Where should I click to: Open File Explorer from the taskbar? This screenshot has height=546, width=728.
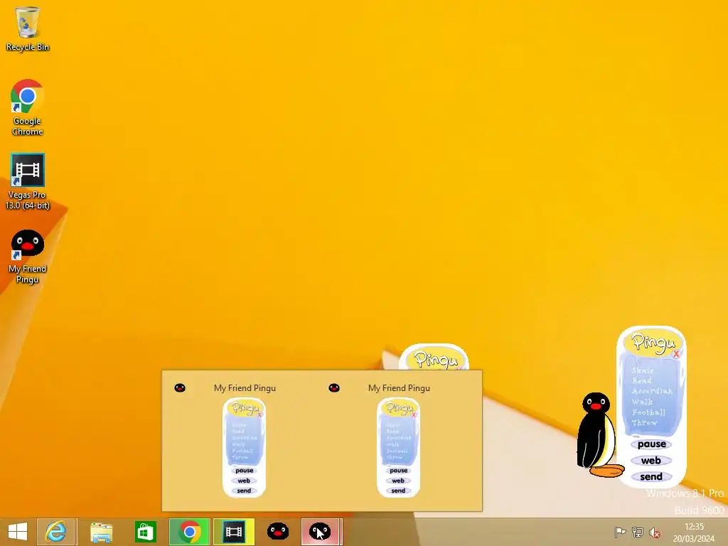tap(101, 532)
